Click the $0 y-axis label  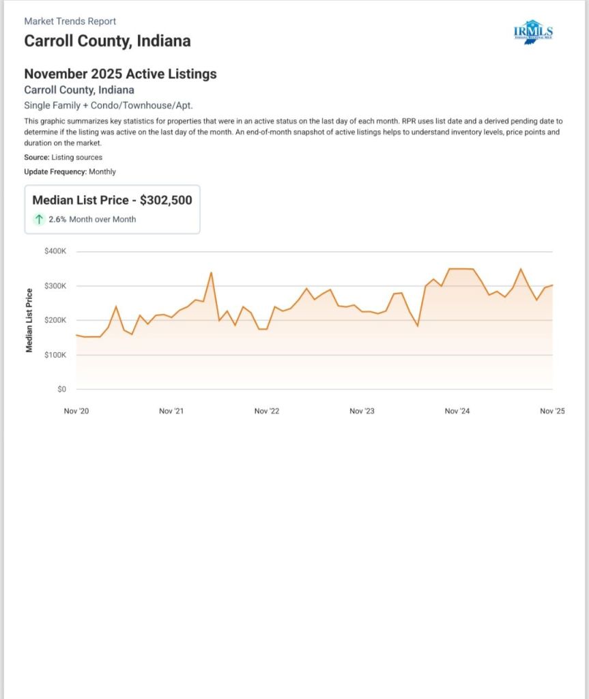[61, 389]
